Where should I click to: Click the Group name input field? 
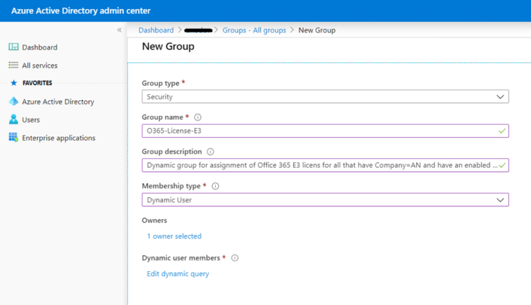click(325, 131)
